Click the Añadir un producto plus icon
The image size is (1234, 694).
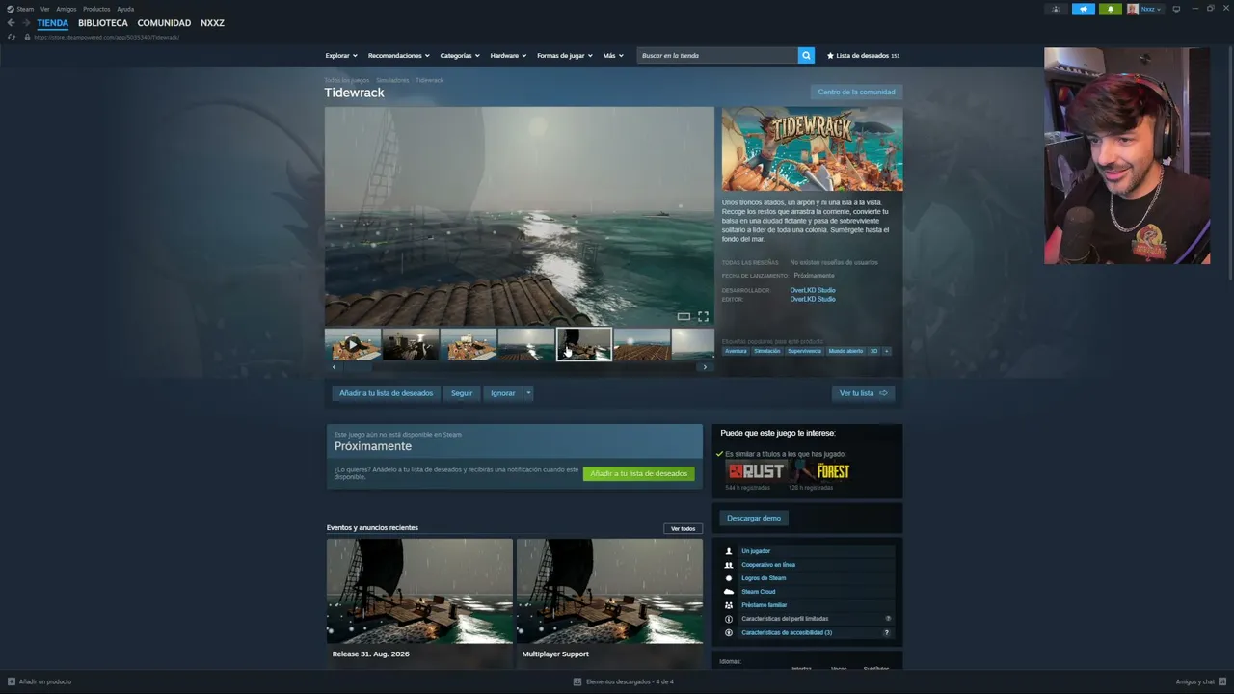[12, 681]
